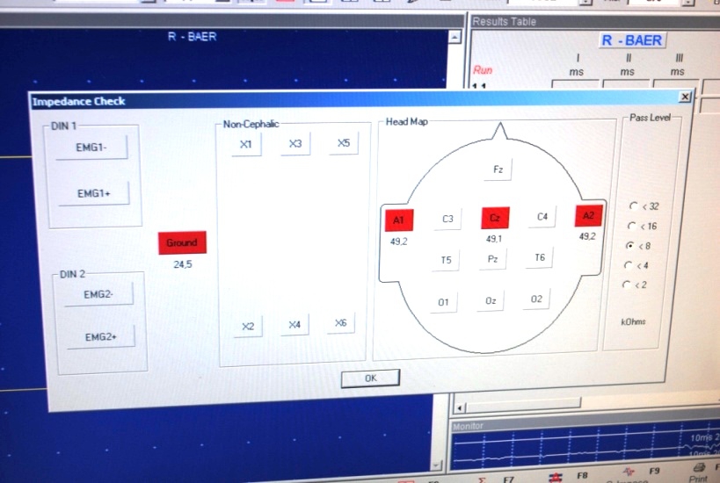Set pass level to < 4 kOhms
This screenshot has height=483, width=720.
pyautogui.click(x=629, y=265)
